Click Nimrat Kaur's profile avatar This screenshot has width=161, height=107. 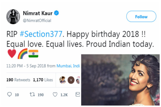[x=13, y=17]
